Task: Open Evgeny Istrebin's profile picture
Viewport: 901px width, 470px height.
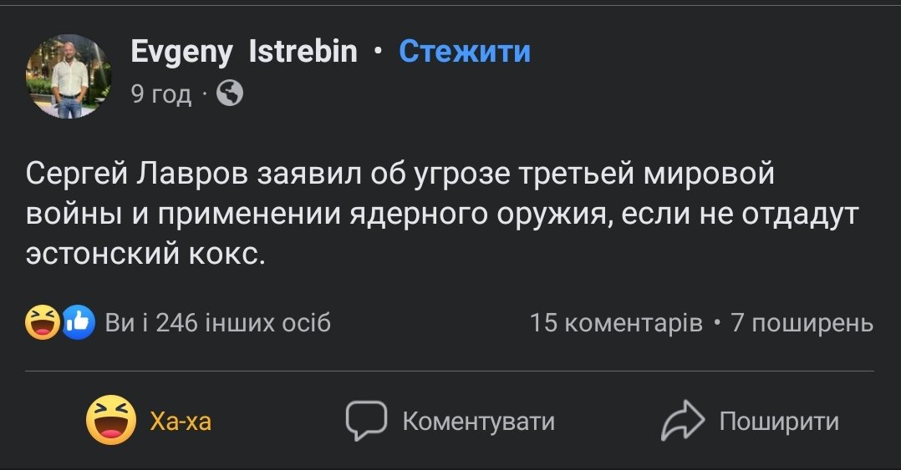Action: tap(69, 76)
